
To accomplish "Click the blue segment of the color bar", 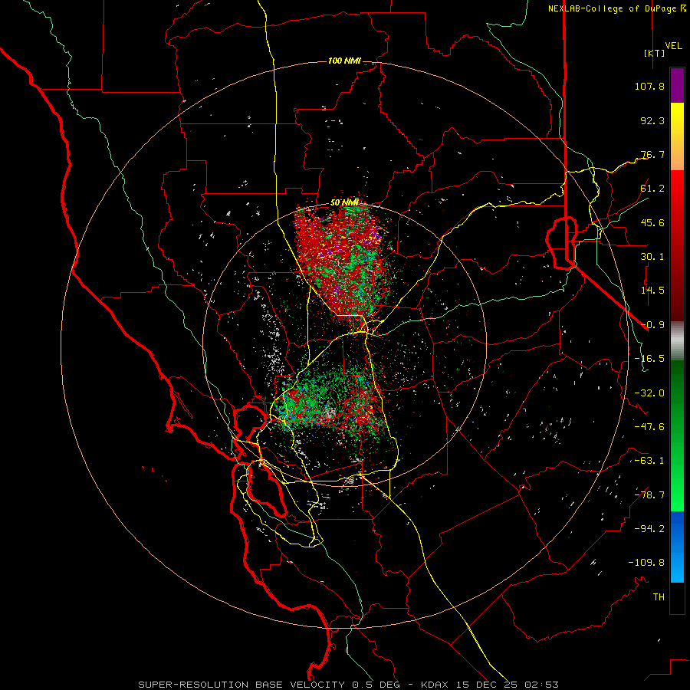I will tap(677, 547).
